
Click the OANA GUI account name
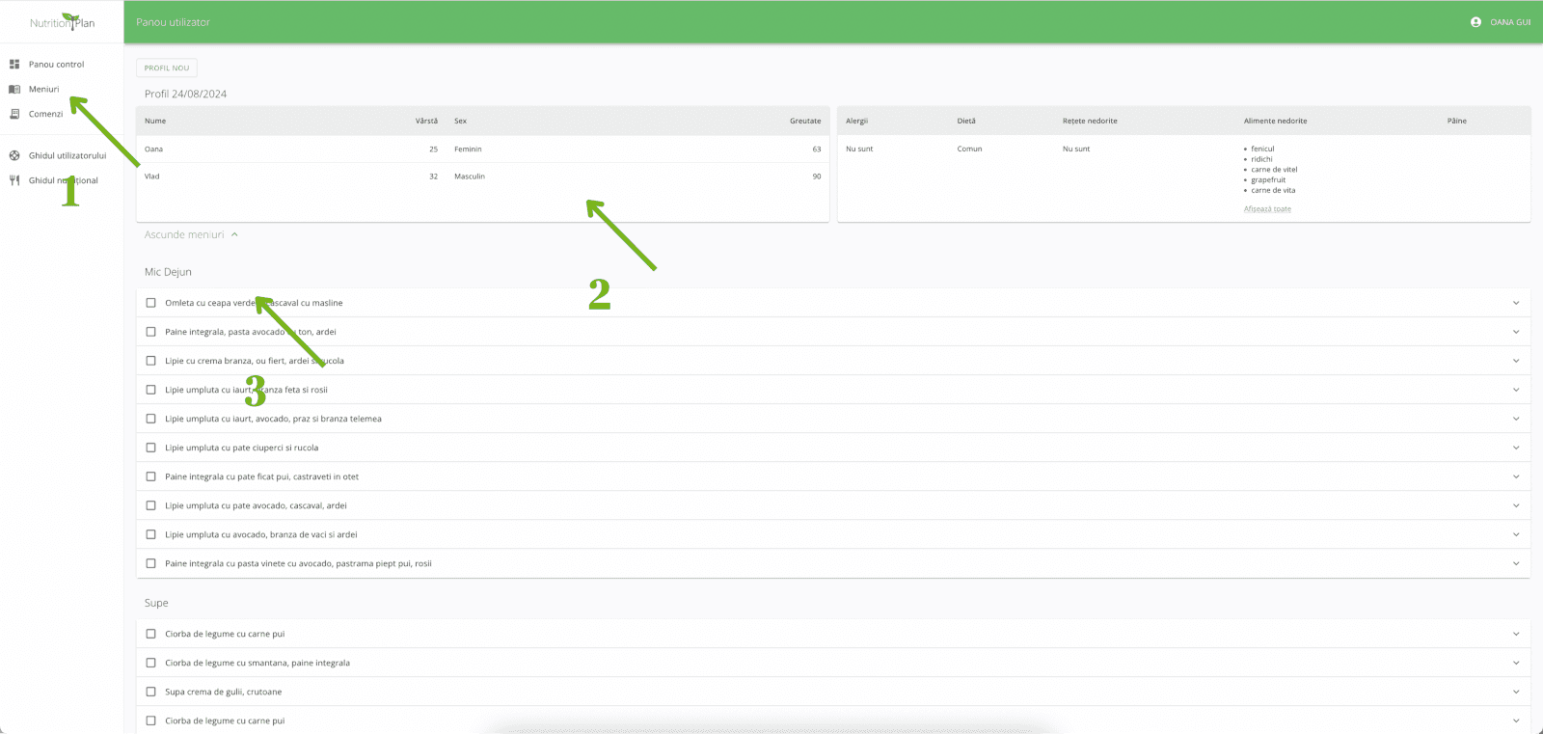click(1510, 22)
